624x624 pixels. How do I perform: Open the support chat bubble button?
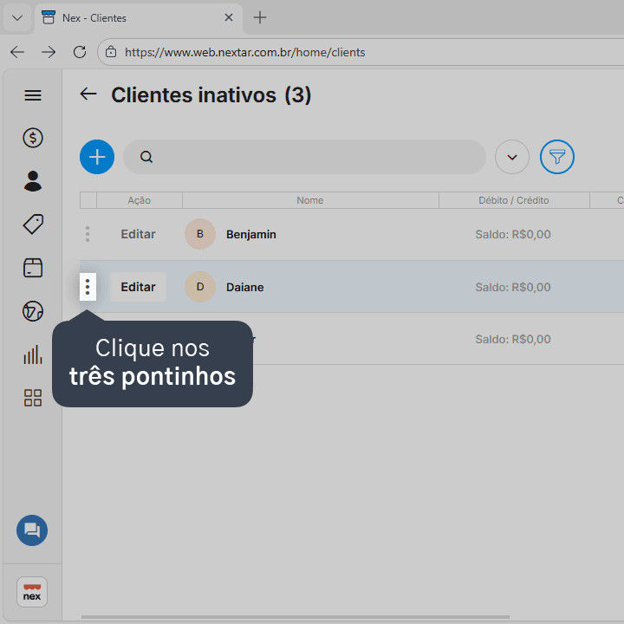pyautogui.click(x=32, y=530)
